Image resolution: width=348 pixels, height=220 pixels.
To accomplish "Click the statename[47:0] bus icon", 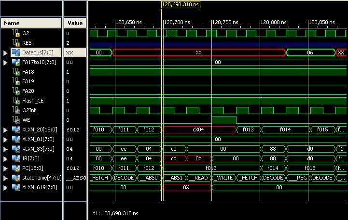I will pos(15,178).
